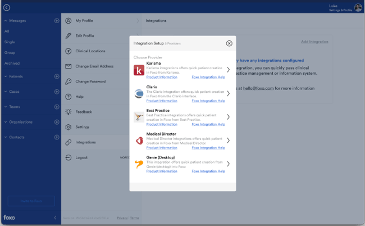
Task: Click the My Profile person icon
Action: tap(68, 21)
